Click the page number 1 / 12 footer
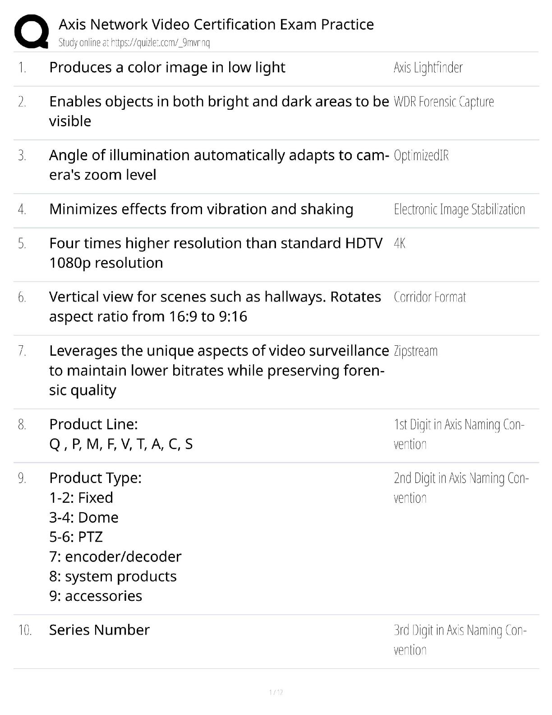This screenshot has height=715, width=552. click(x=276, y=692)
